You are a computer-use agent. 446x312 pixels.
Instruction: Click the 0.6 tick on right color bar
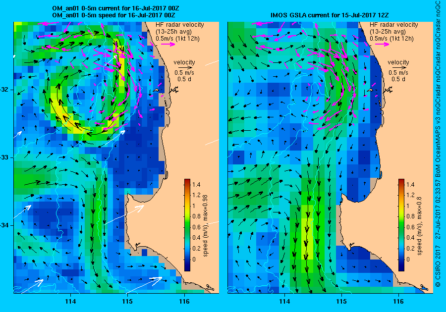click(410, 227)
